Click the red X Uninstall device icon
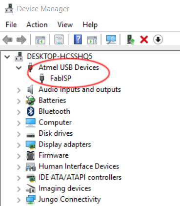This screenshot has height=206, width=180. 144,40
